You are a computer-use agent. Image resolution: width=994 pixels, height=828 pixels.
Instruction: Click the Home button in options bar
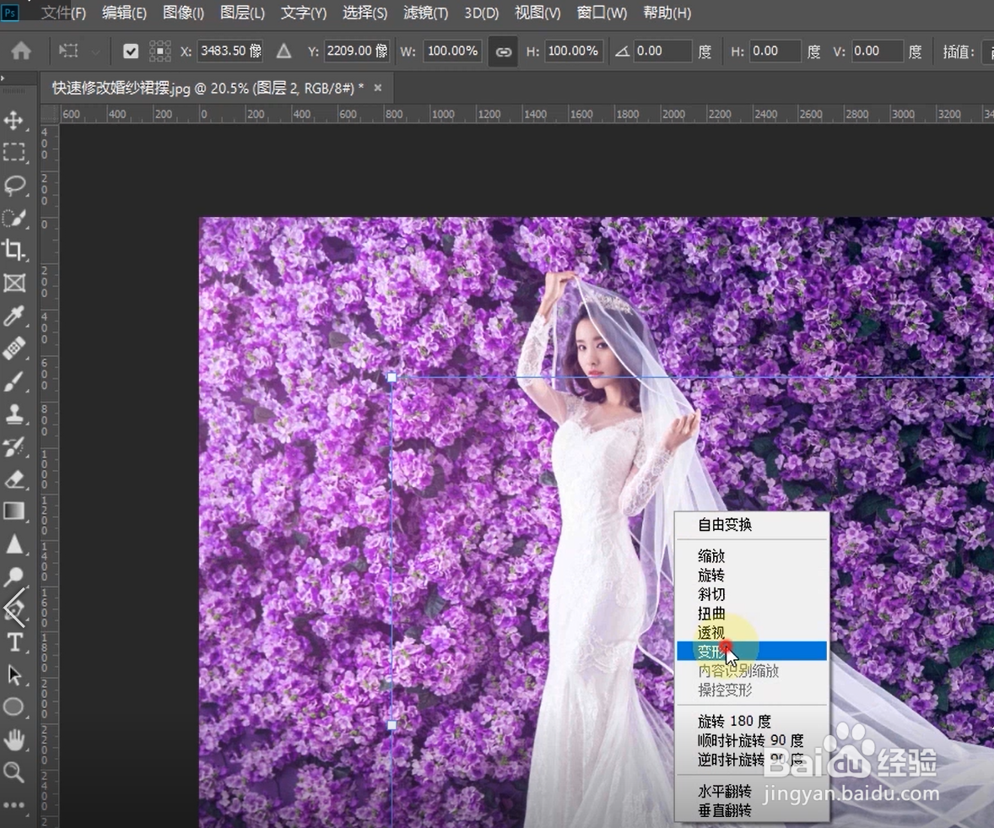(x=21, y=51)
